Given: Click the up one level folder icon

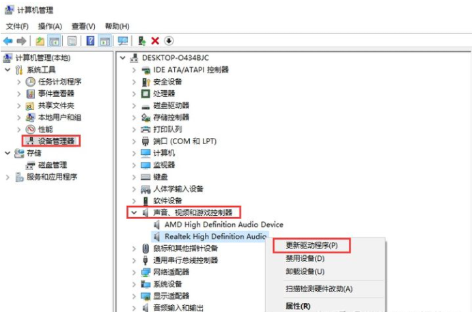Looking at the screenshot, I should (40, 40).
